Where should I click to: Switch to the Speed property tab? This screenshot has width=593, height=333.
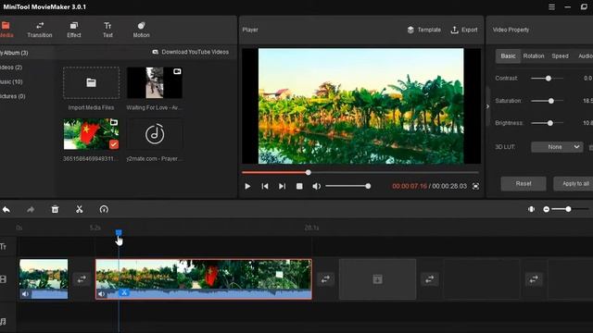point(560,55)
